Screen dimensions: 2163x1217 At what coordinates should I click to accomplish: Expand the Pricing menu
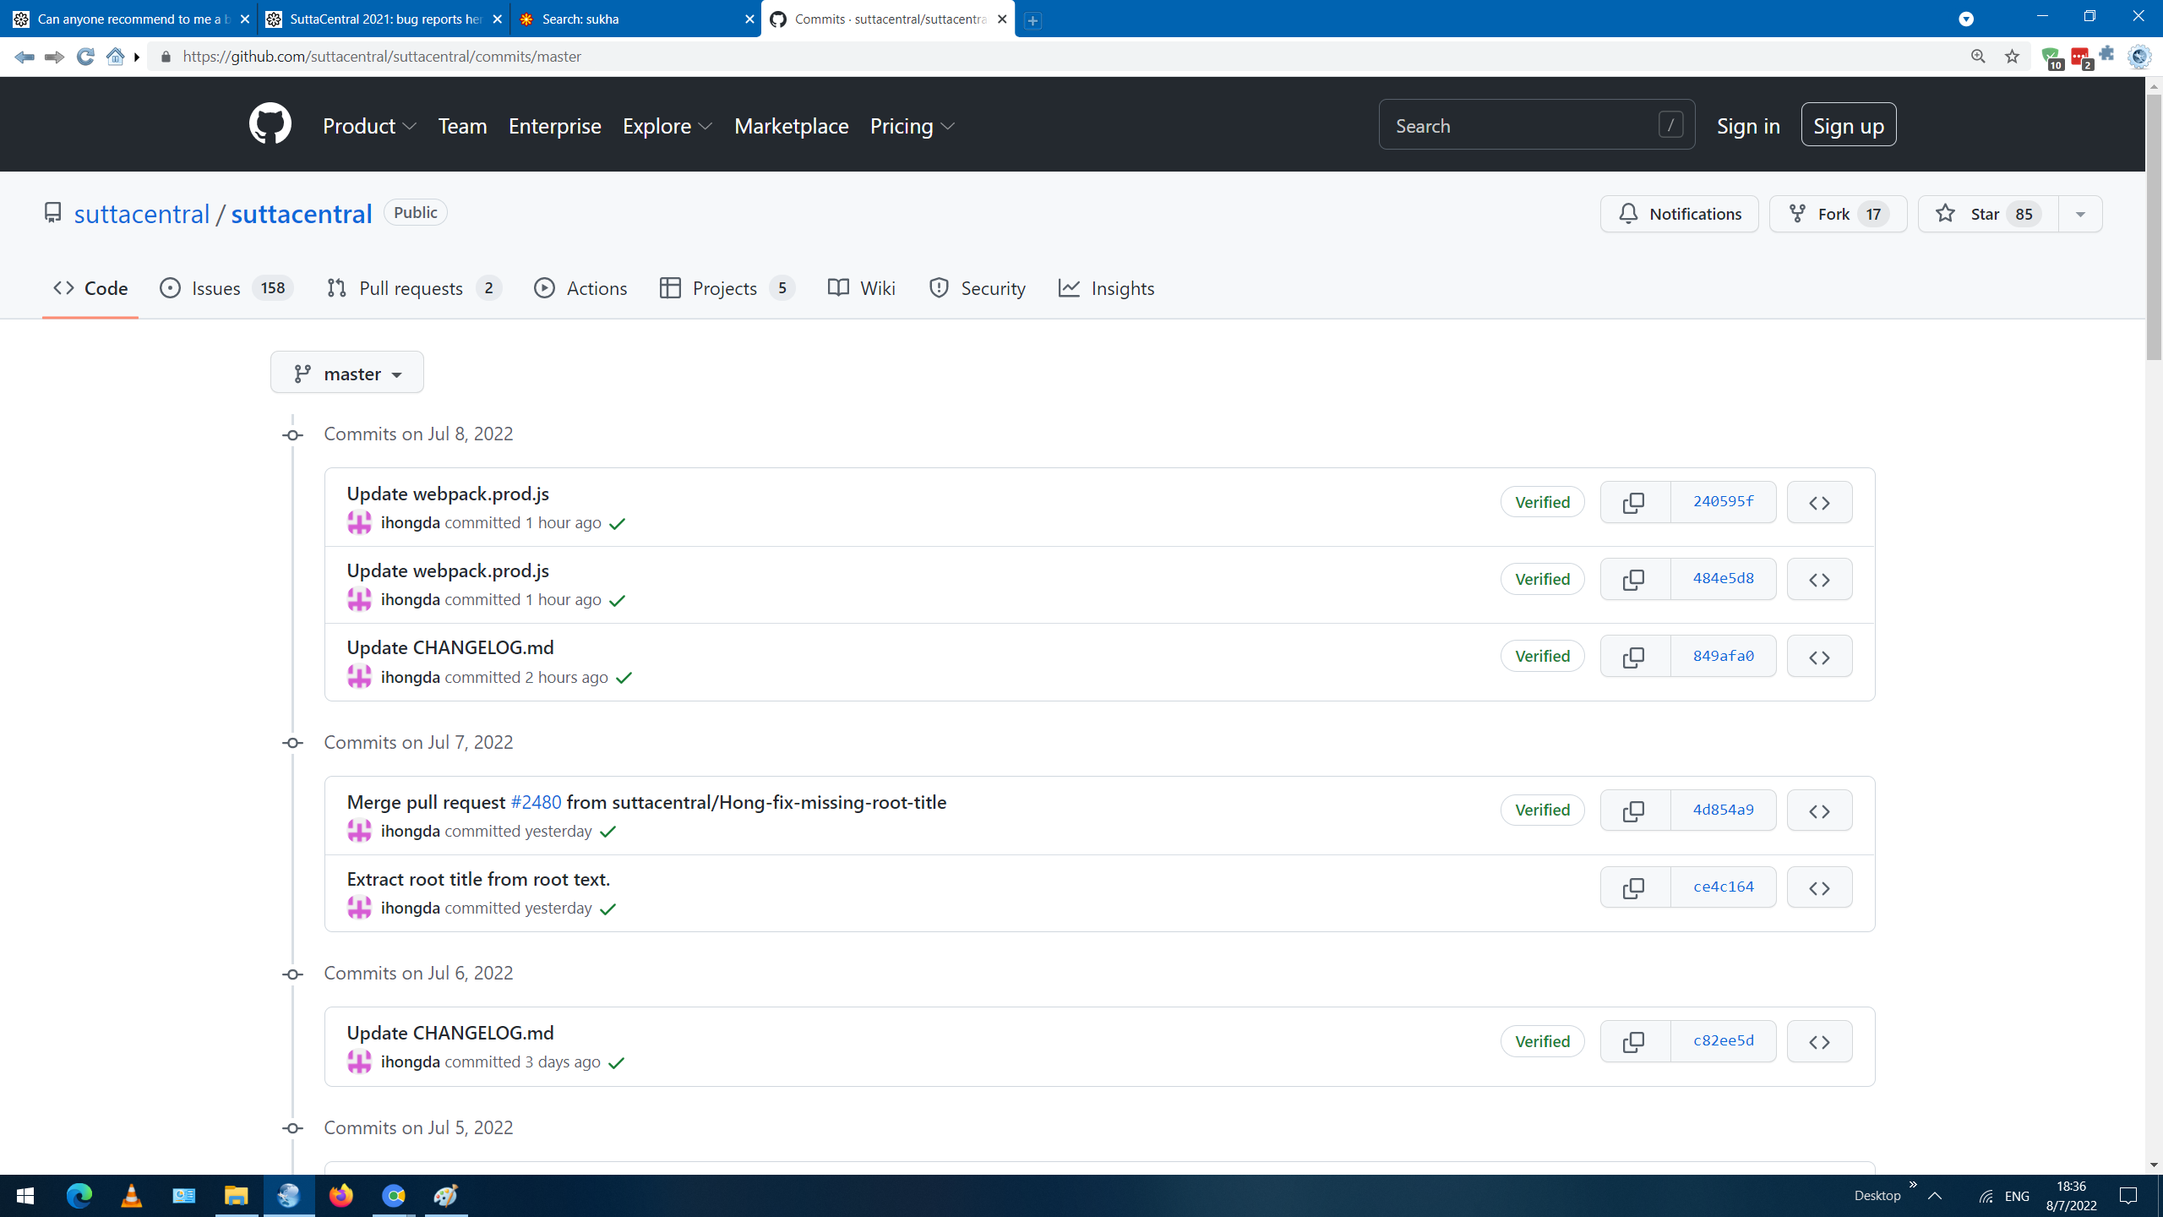click(x=913, y=126)
